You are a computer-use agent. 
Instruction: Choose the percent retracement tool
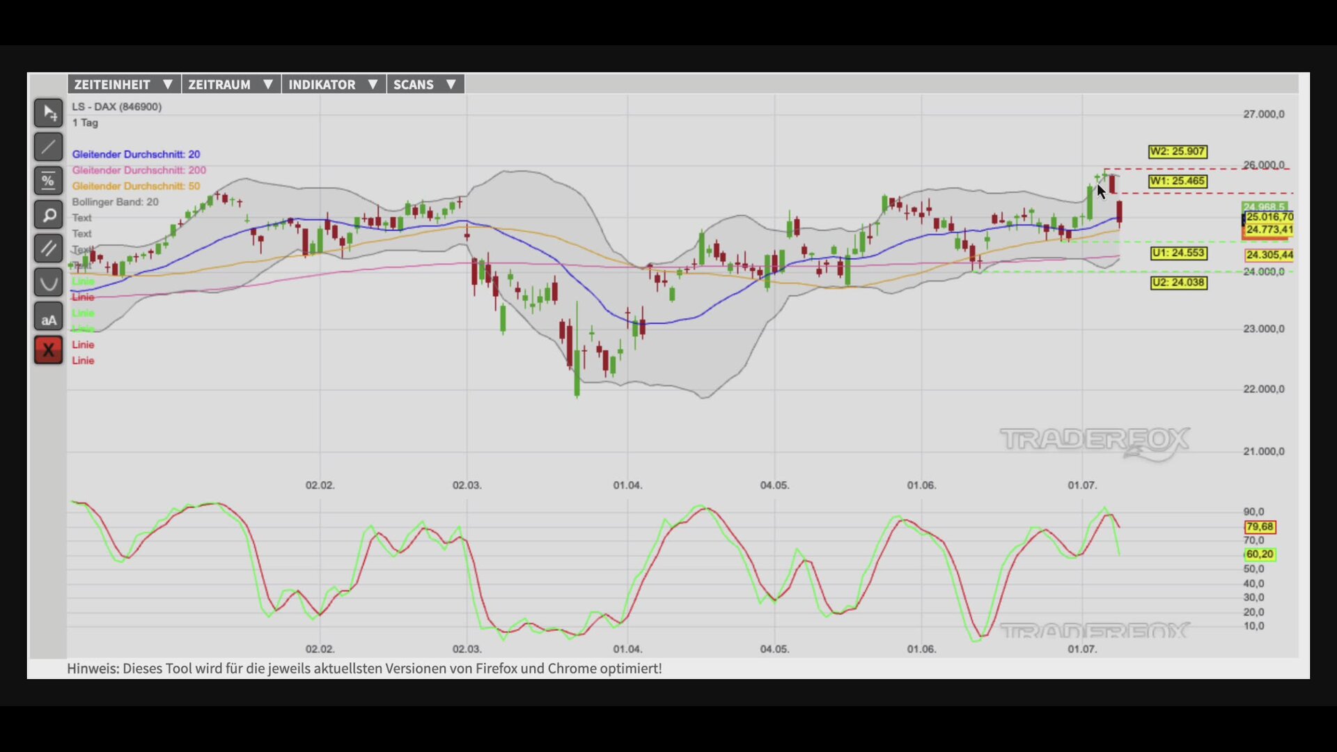(x=49, y=181)
